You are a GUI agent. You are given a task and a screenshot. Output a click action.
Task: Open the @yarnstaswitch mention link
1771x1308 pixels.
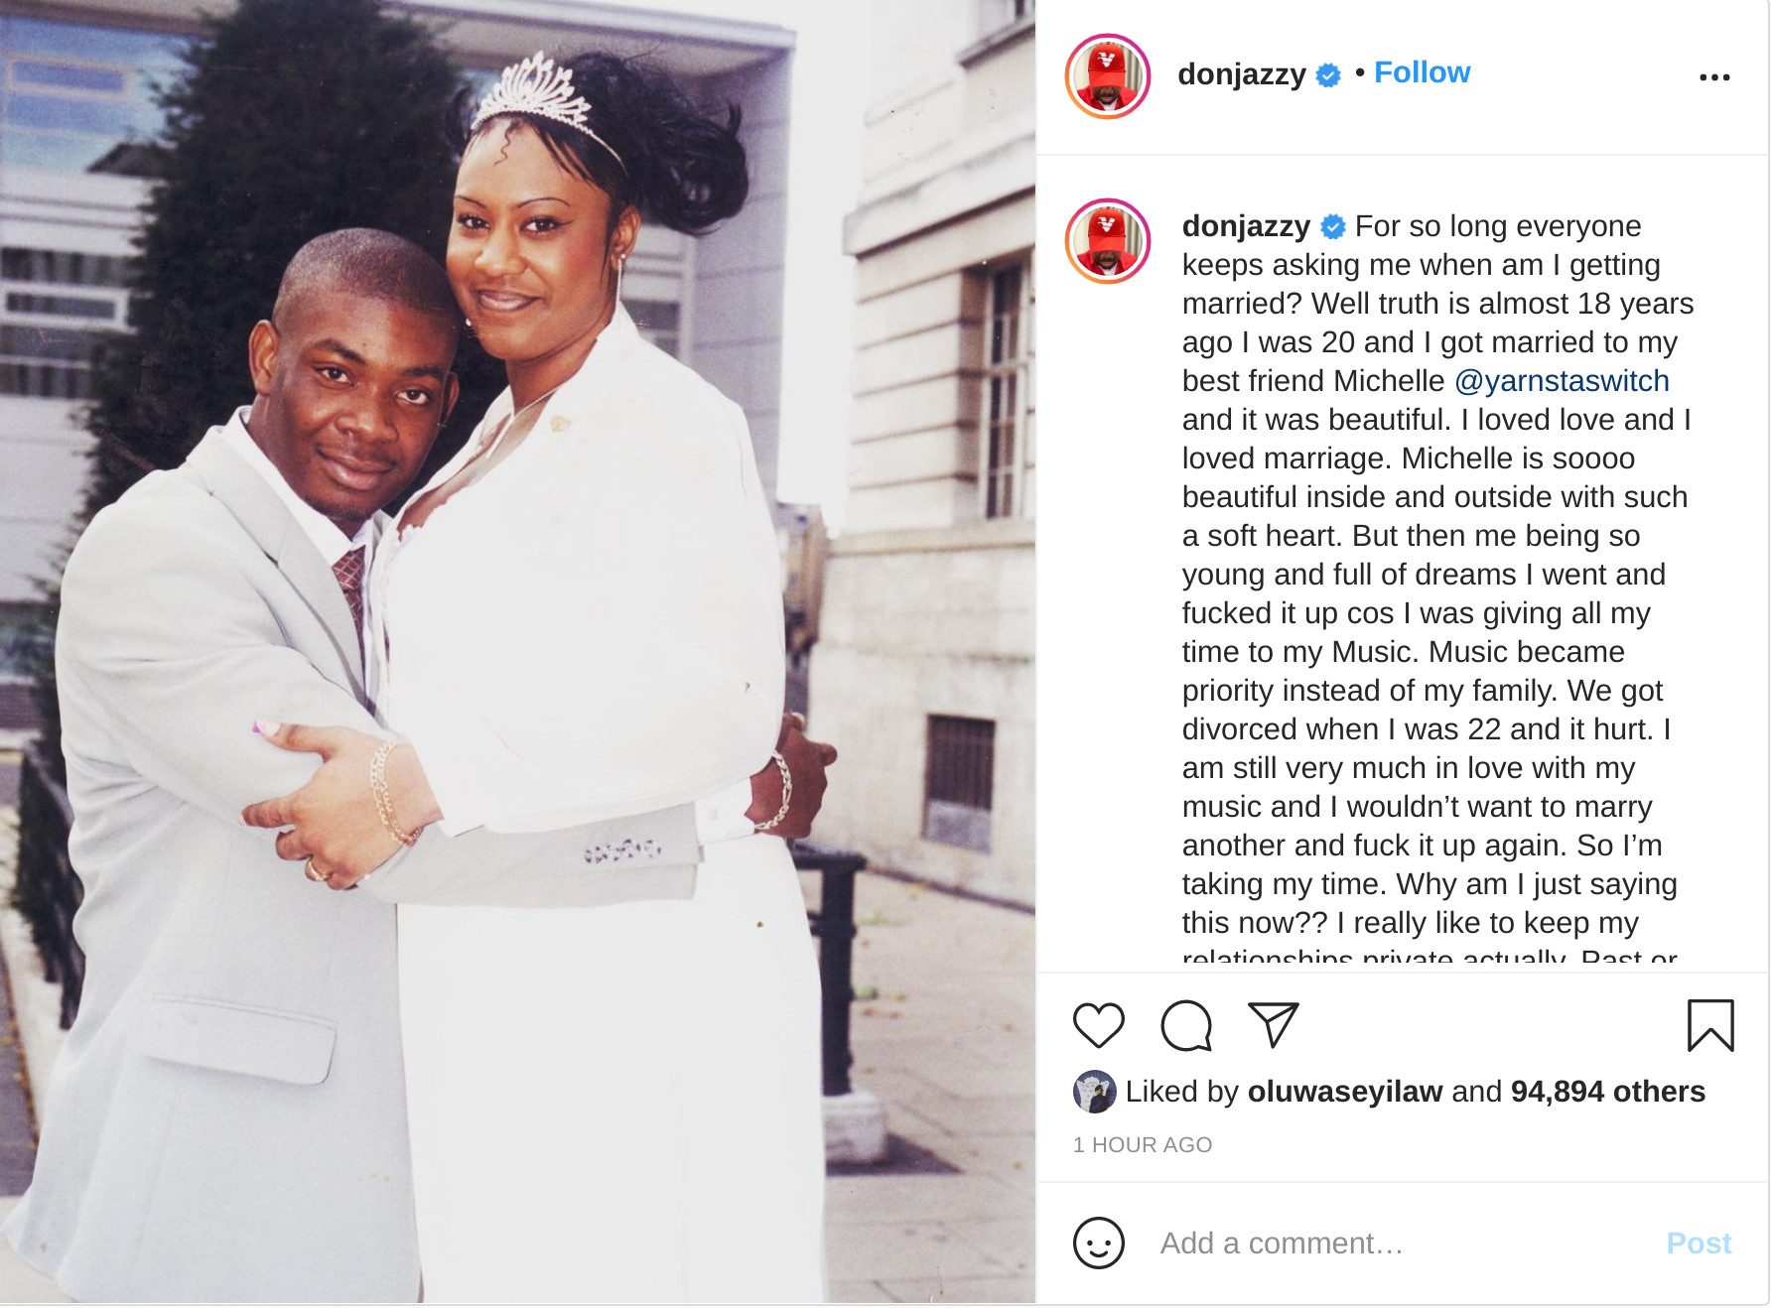[x=1562, y=381]
